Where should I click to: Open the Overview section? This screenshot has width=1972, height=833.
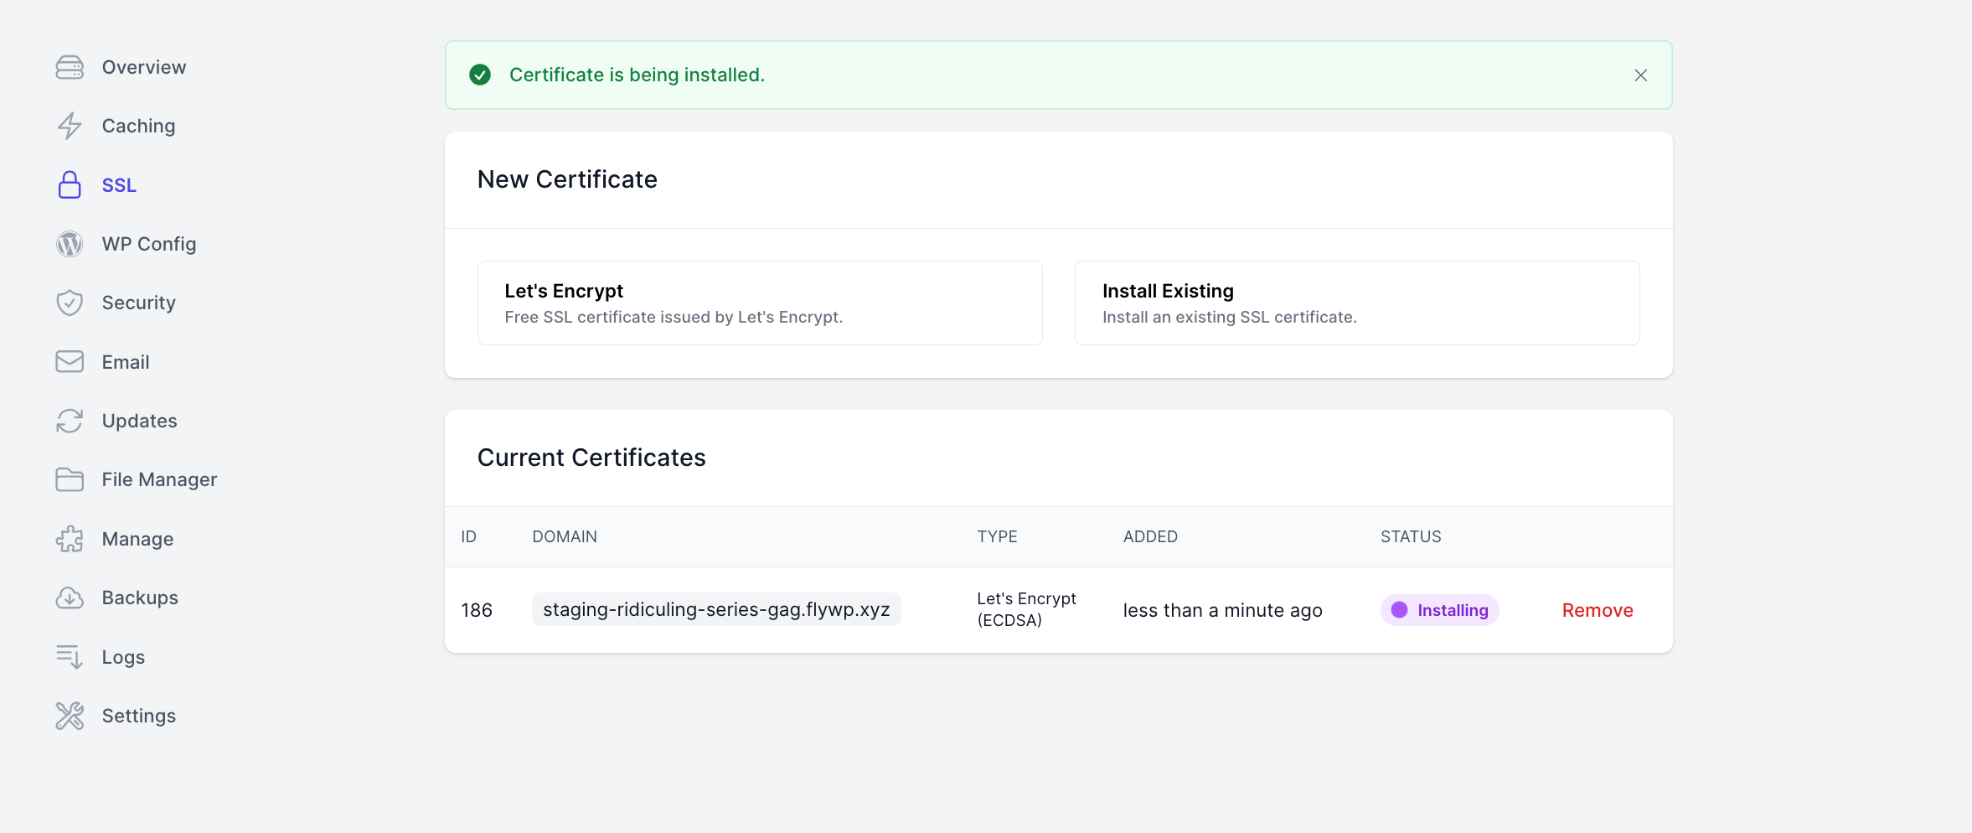click(x=143, y=67)
